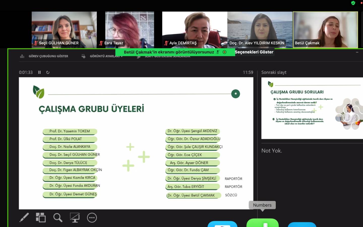Click the microphone icon in green sharing banner

218,52
